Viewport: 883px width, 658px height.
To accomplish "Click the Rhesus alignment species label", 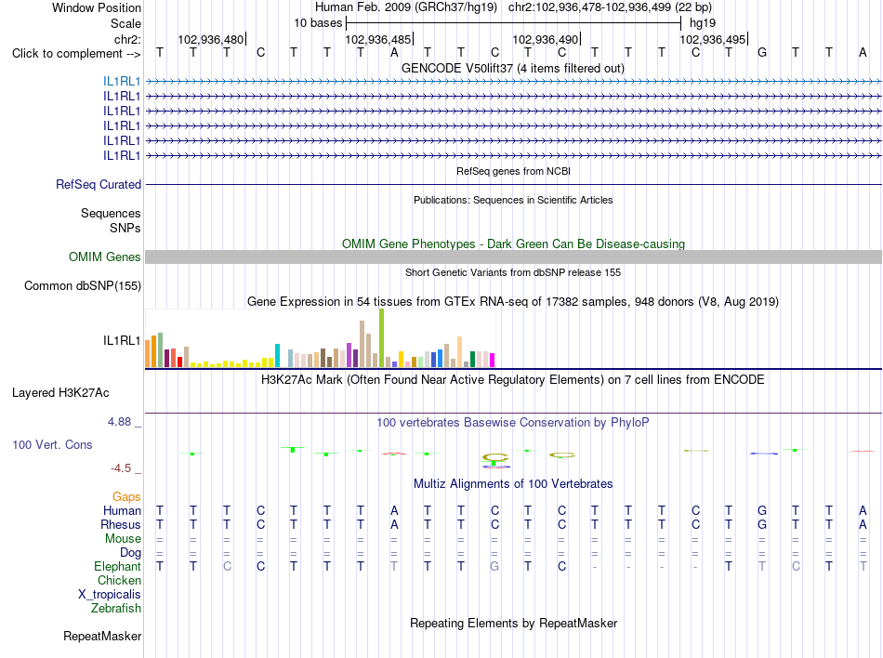I will tap(121, 524).
